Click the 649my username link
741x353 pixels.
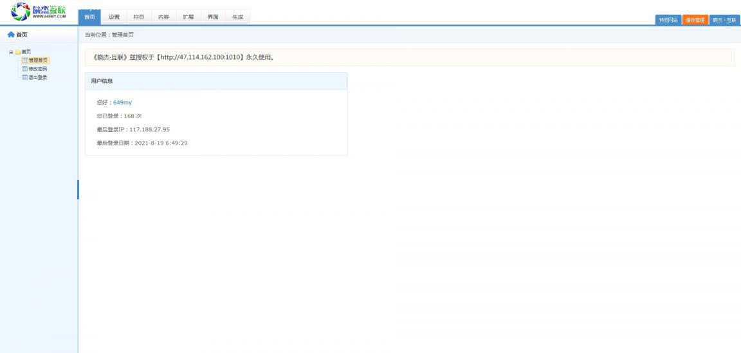tap(122, 102)
